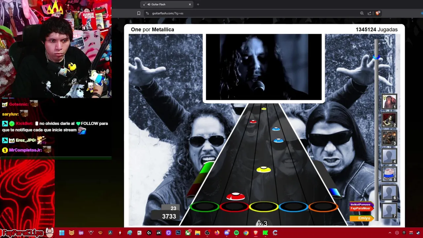The width and height of the screenshot is (423, 238).
Task: Click the Emiyu player tag
Action: pyautogui.click(x=362, y=218)
